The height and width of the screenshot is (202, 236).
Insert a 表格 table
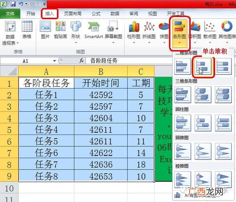point(27,30)
